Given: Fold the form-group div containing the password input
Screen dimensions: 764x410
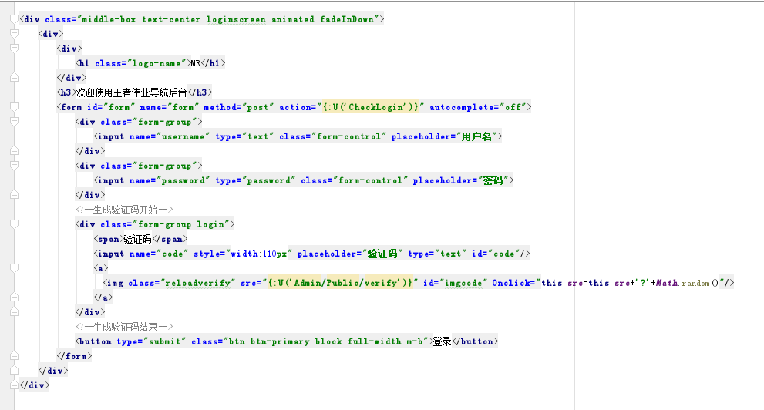Looking at the screenshot, I should [x=14, y=165].
